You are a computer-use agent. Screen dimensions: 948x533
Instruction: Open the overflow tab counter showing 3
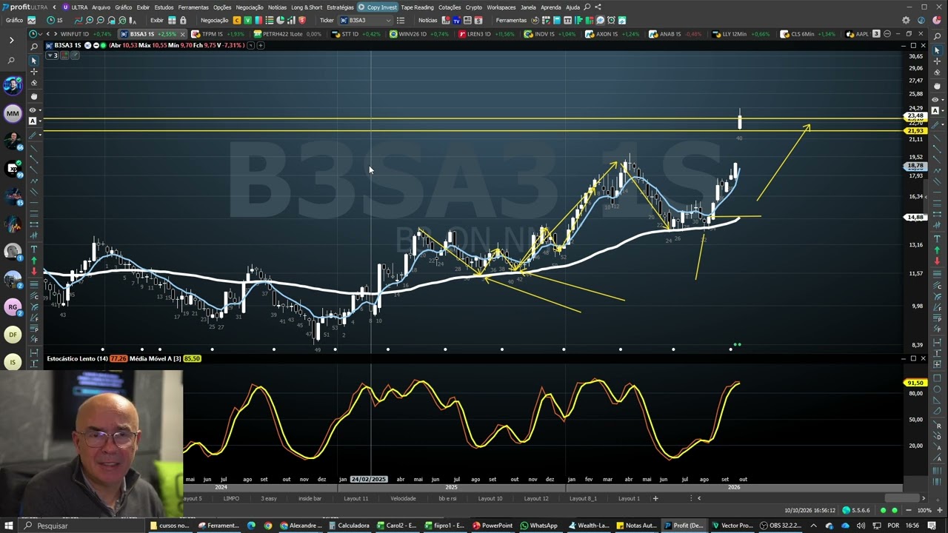876,34
